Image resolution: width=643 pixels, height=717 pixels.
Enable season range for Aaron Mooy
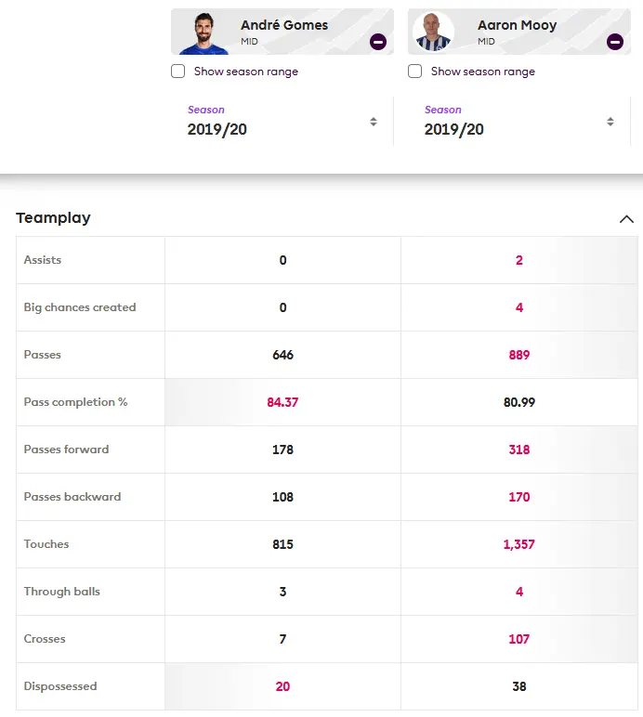(415, 72)
